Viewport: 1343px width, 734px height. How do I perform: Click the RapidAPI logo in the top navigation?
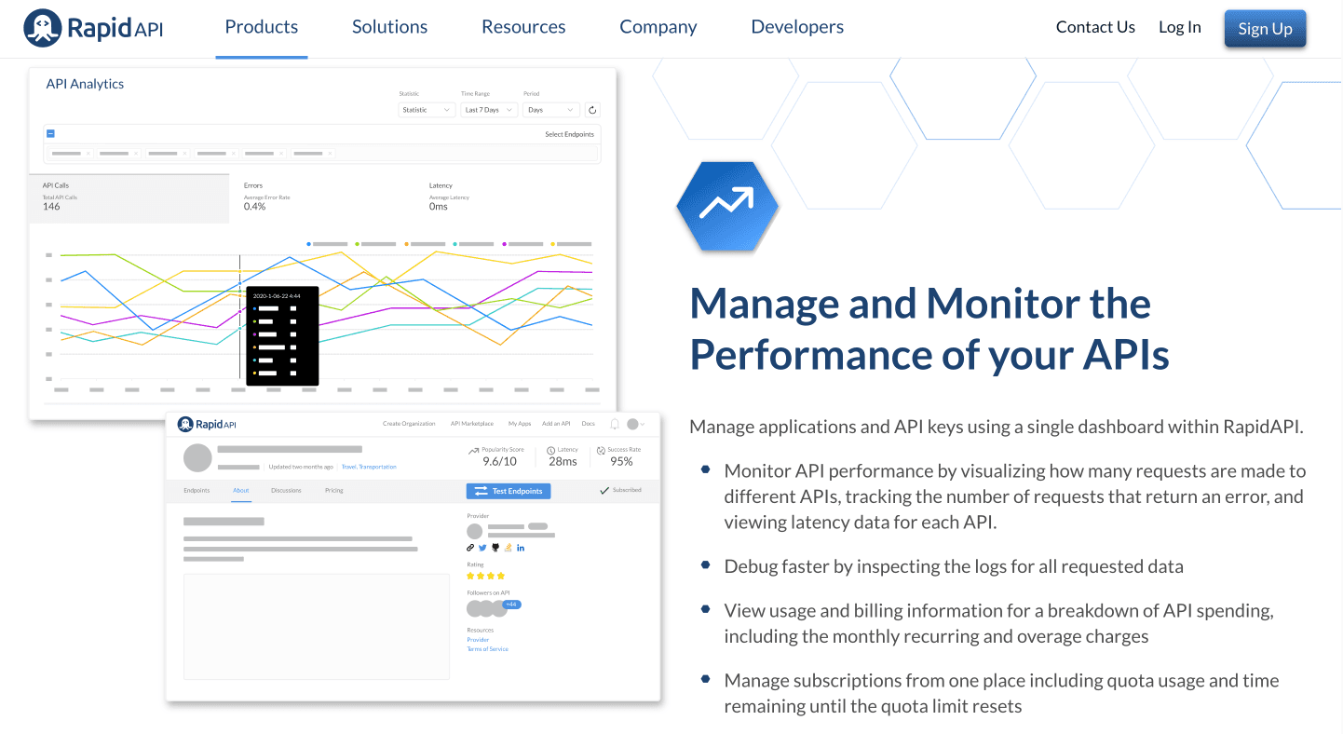(94, 28)
